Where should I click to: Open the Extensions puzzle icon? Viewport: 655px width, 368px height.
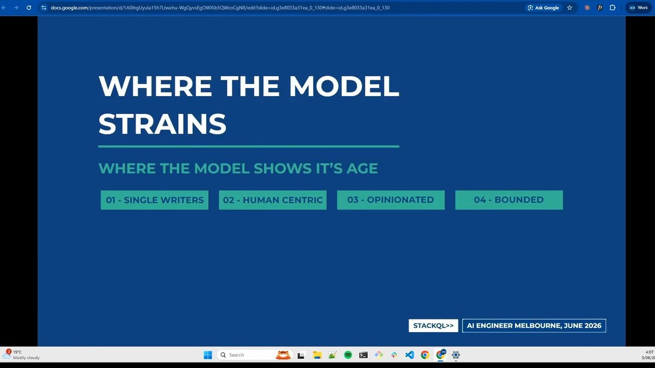[x=613, y=8]
